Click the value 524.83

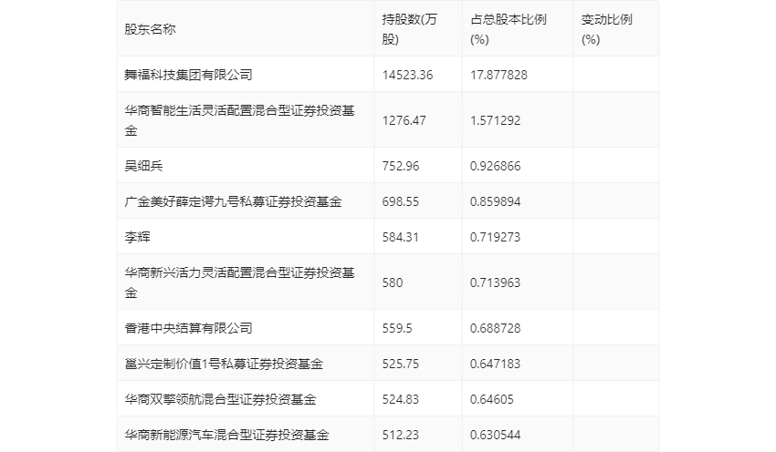click(x=401, y=398)
